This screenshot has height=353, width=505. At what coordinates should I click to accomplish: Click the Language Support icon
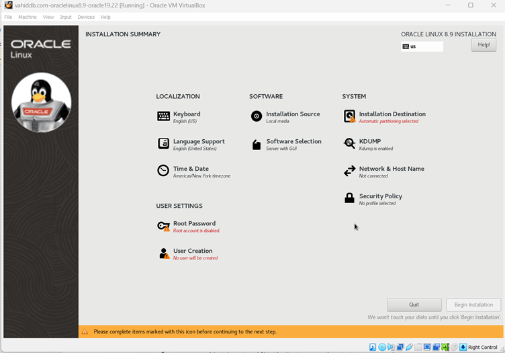coord(163,144)
